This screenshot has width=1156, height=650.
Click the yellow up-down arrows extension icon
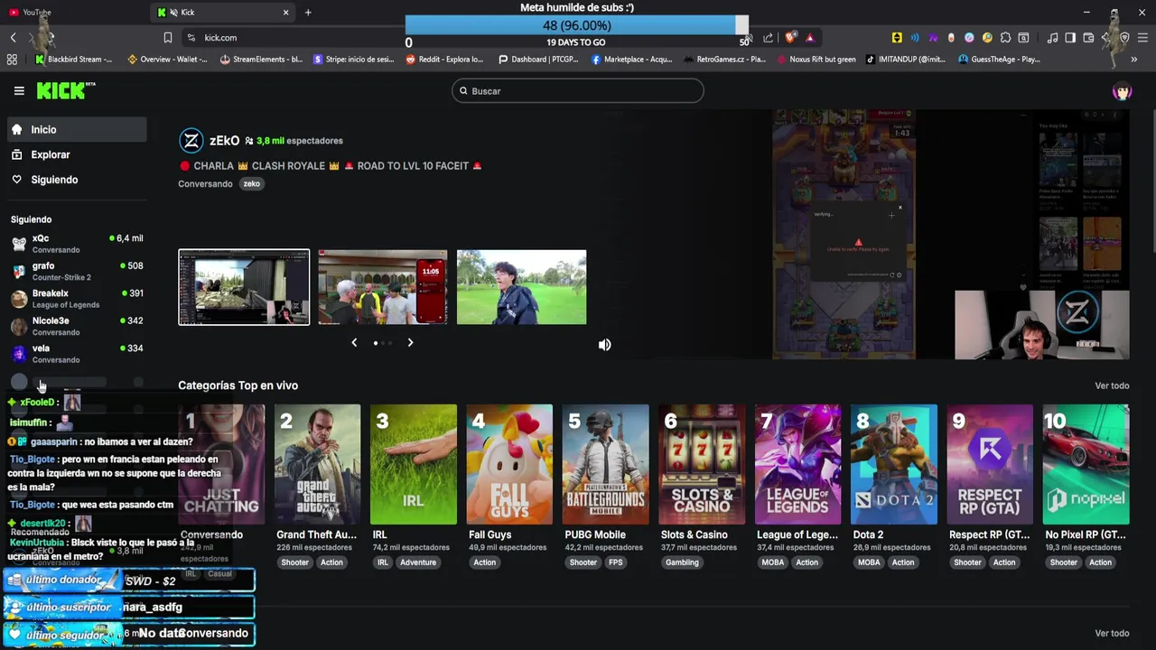896,38
